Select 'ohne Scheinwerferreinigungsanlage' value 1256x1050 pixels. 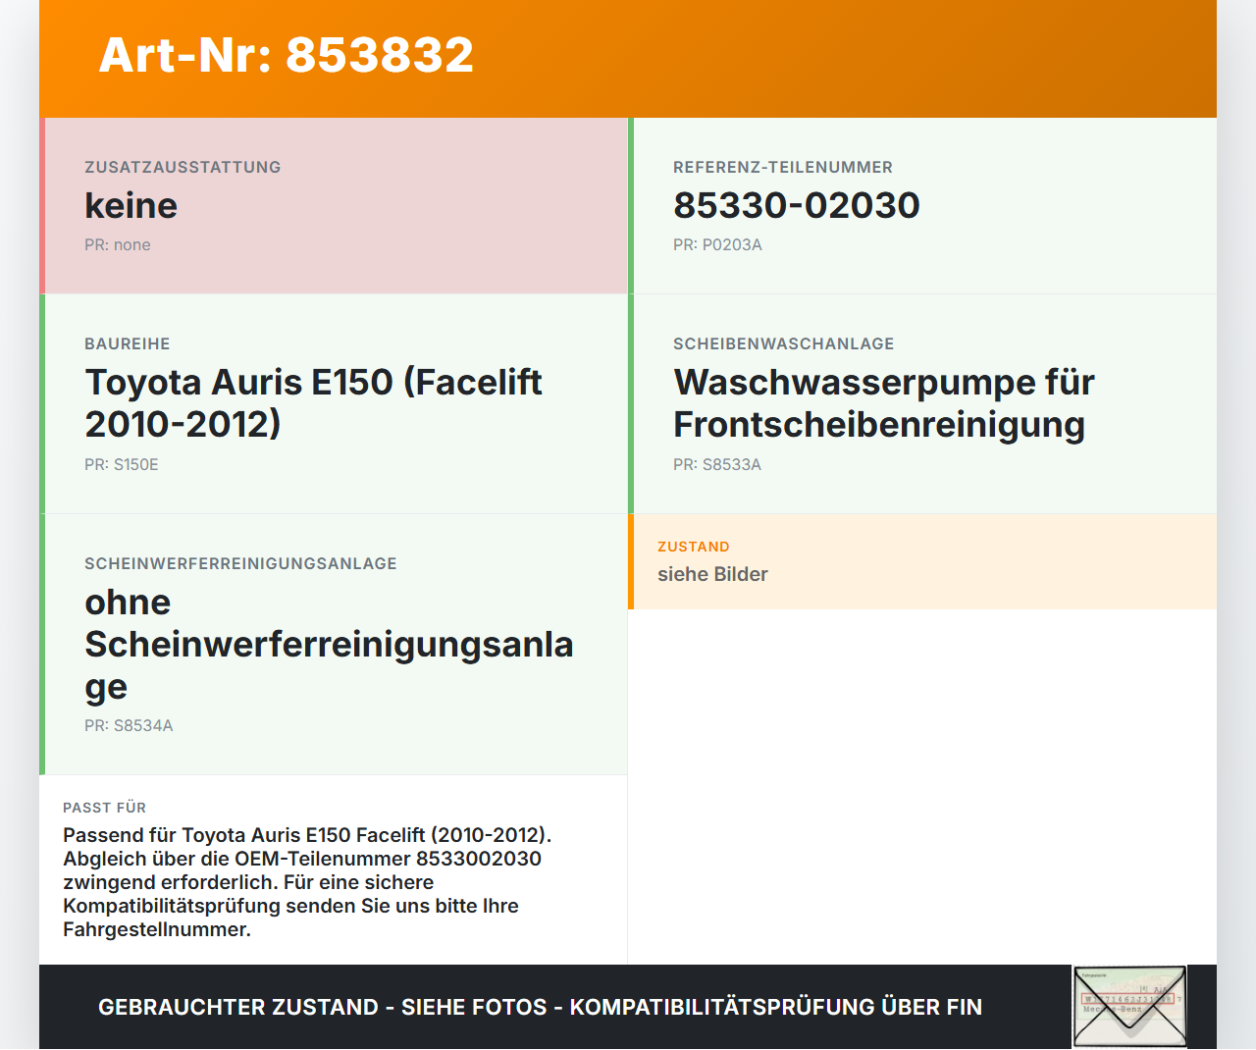point(329,644)
